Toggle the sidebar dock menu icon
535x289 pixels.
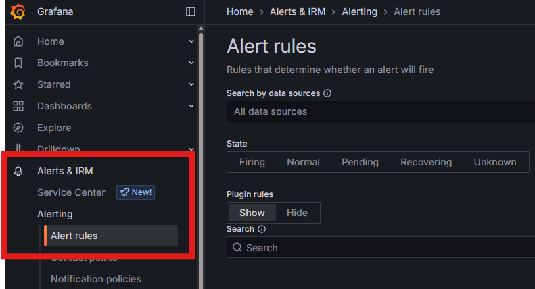point(191,11)
